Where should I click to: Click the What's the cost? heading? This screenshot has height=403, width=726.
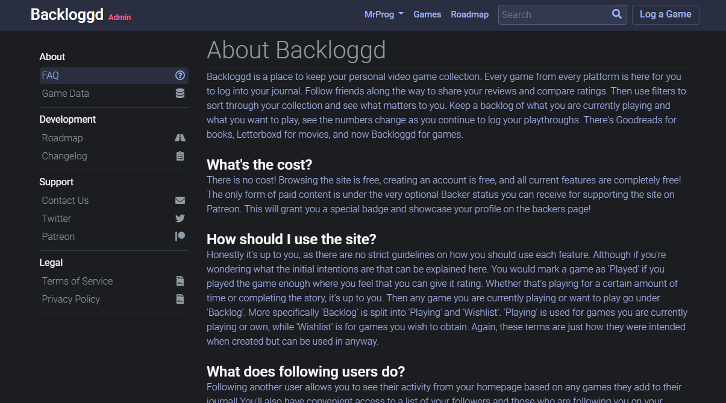click(x=259, y=165)
